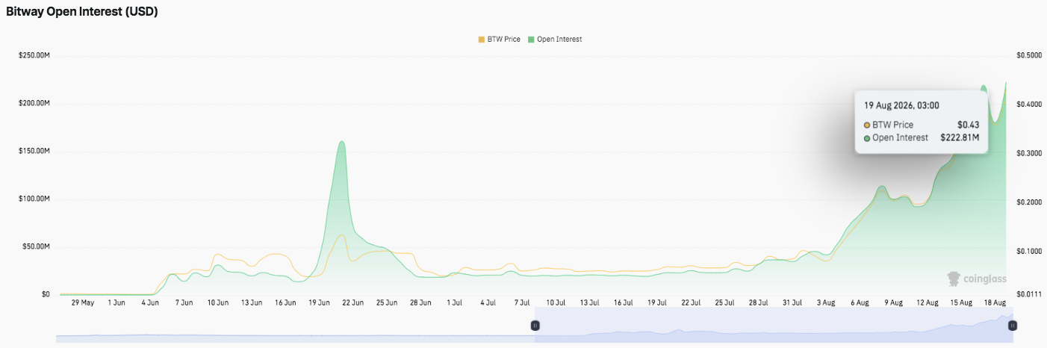Click the tooltip Open Interest value $222.81M
The image size is (1047, 348).
click(960, 137)
